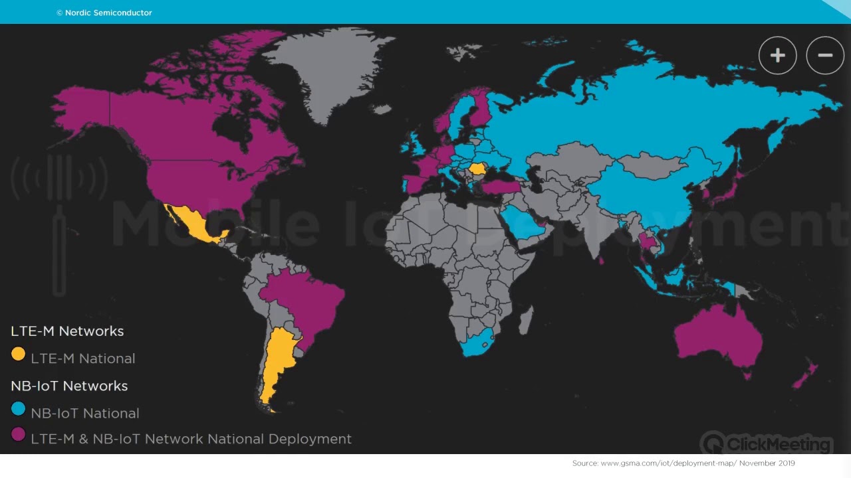Click the 'LTE-M Networks' legend heading

point(67,331)
